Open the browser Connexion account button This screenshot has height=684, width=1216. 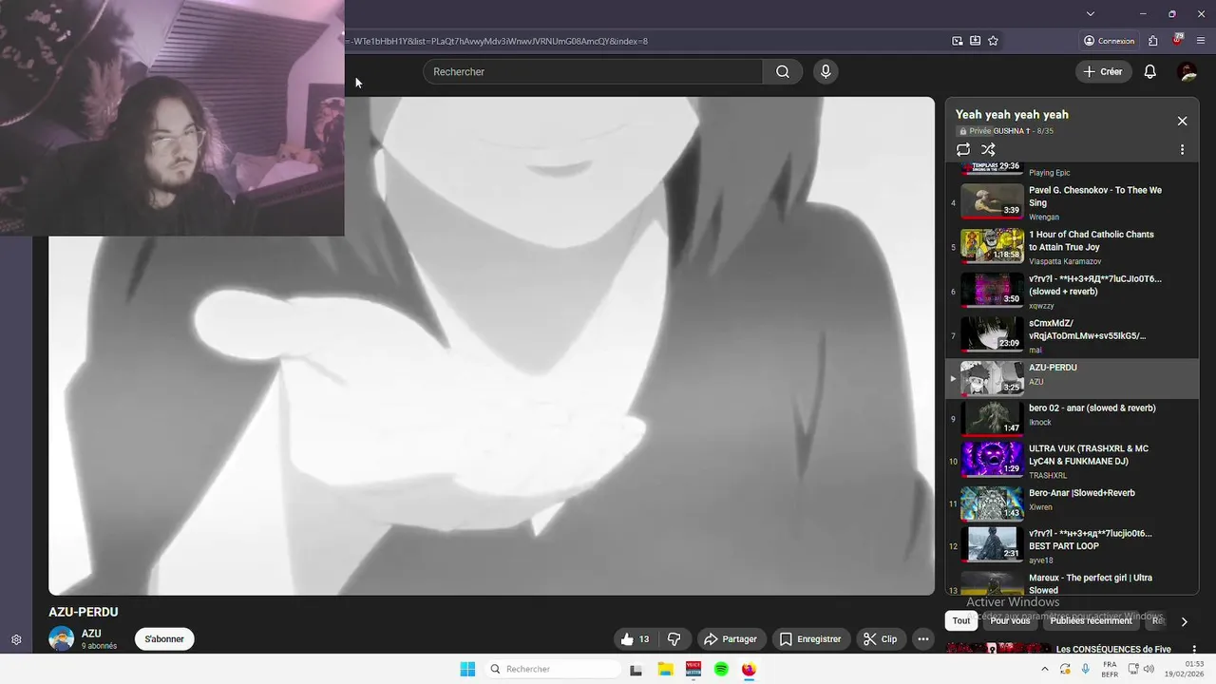pos(1109,41)
